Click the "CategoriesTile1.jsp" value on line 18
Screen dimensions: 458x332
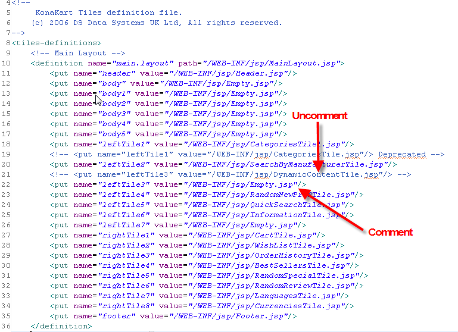(297, 144)
